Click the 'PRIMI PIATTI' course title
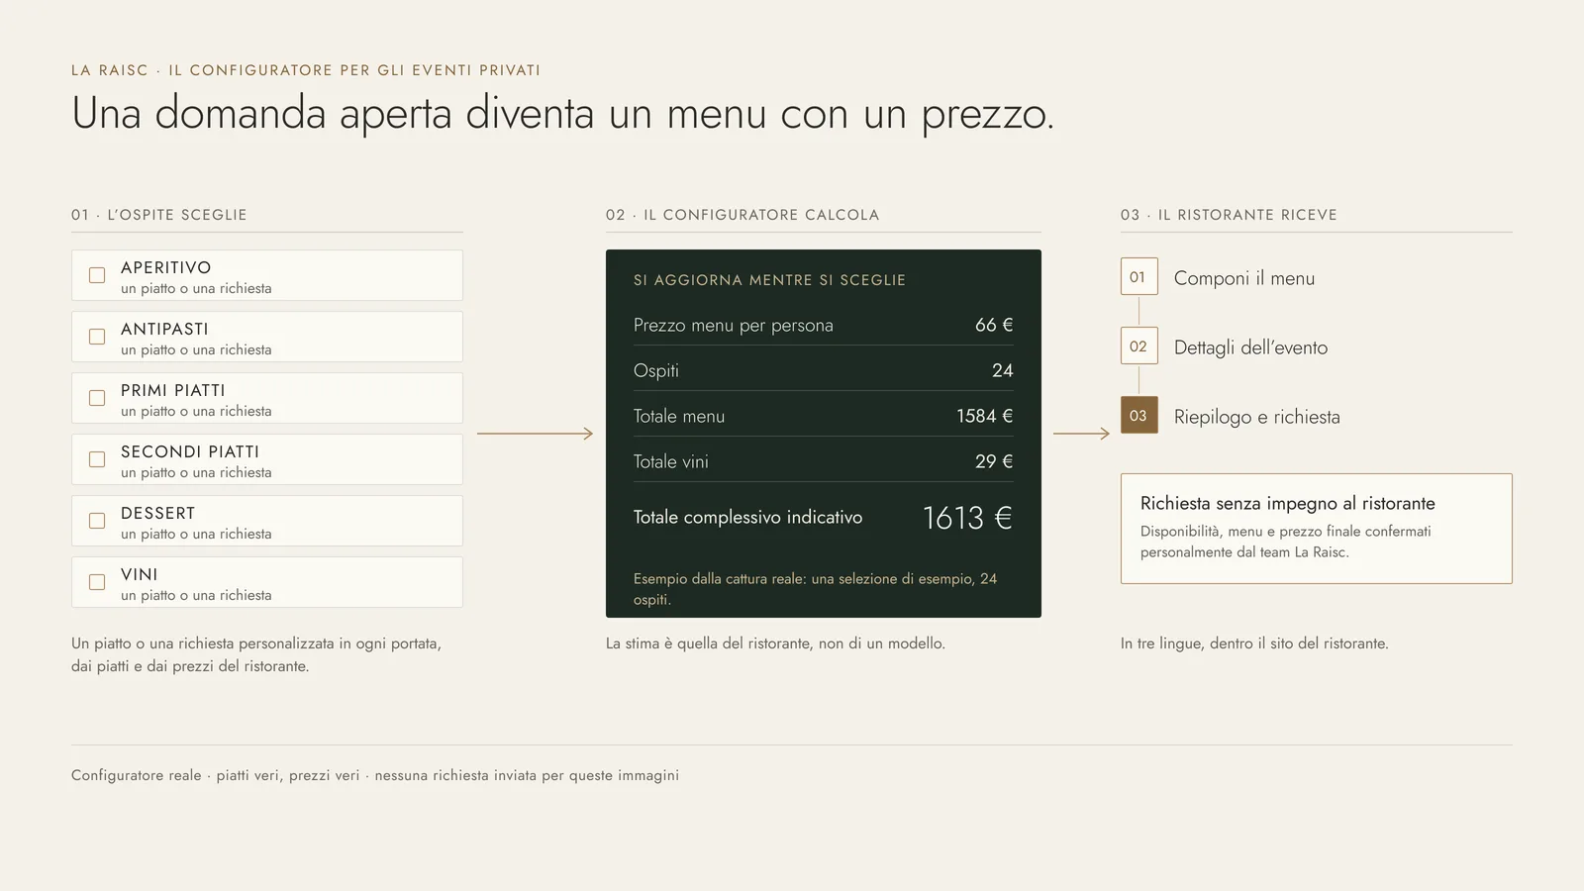The image size is (1584, 891). tap(173, 390)
